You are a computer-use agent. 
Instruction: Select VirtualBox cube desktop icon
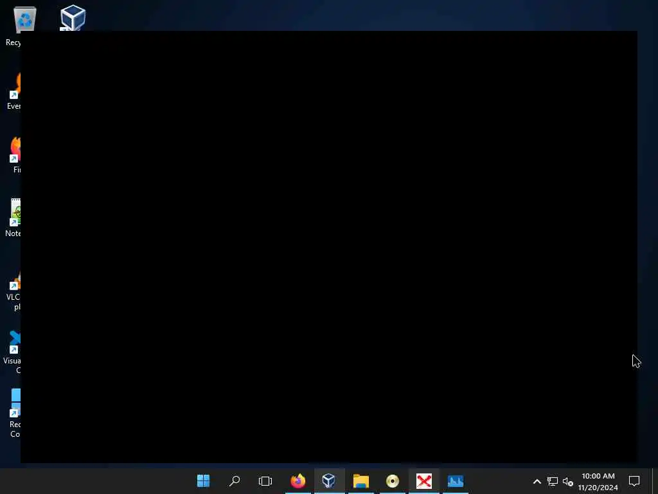pyautogui.click(x=73, y=17)
